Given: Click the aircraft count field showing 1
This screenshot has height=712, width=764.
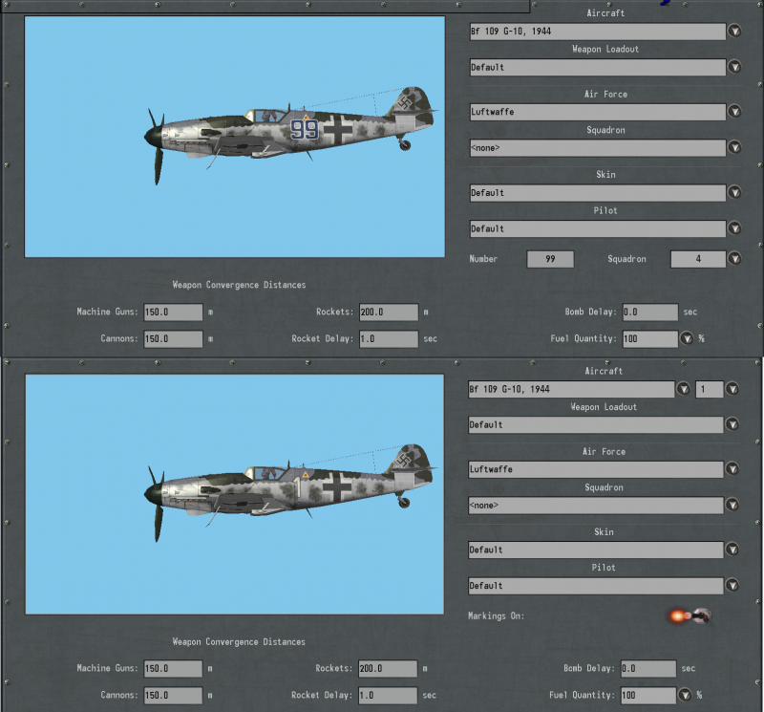Looking at the screenshot, I should (709, 389).
